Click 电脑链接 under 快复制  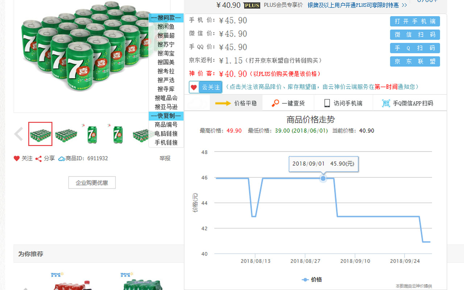(166, 133)
